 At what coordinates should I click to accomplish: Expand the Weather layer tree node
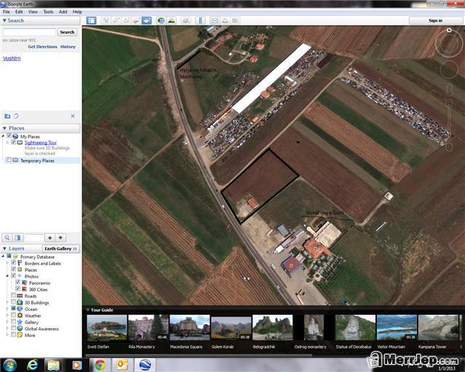7,315
